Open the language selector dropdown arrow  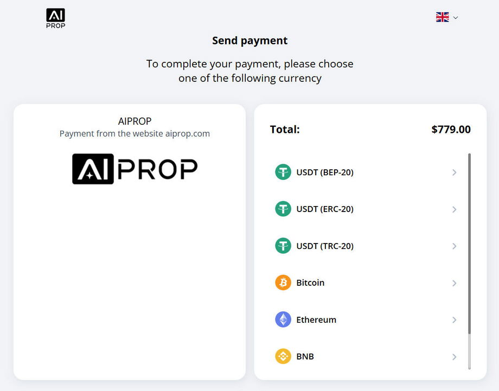(456, 18)
